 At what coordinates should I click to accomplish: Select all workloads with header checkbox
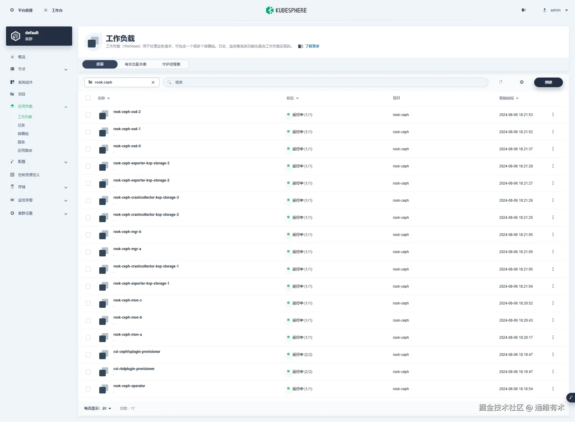(x=88, y=98)
